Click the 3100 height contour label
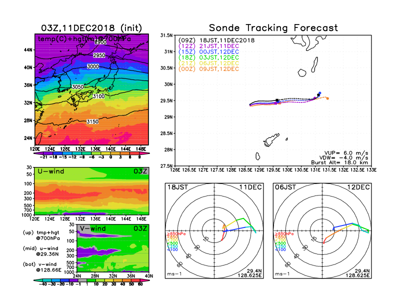 (98, 96)
